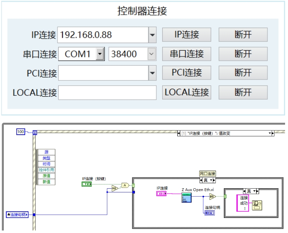Click the equal-to-zero node after Z Aux Open
This screenshot has height=233, width=288.
(x=212, y=197)
